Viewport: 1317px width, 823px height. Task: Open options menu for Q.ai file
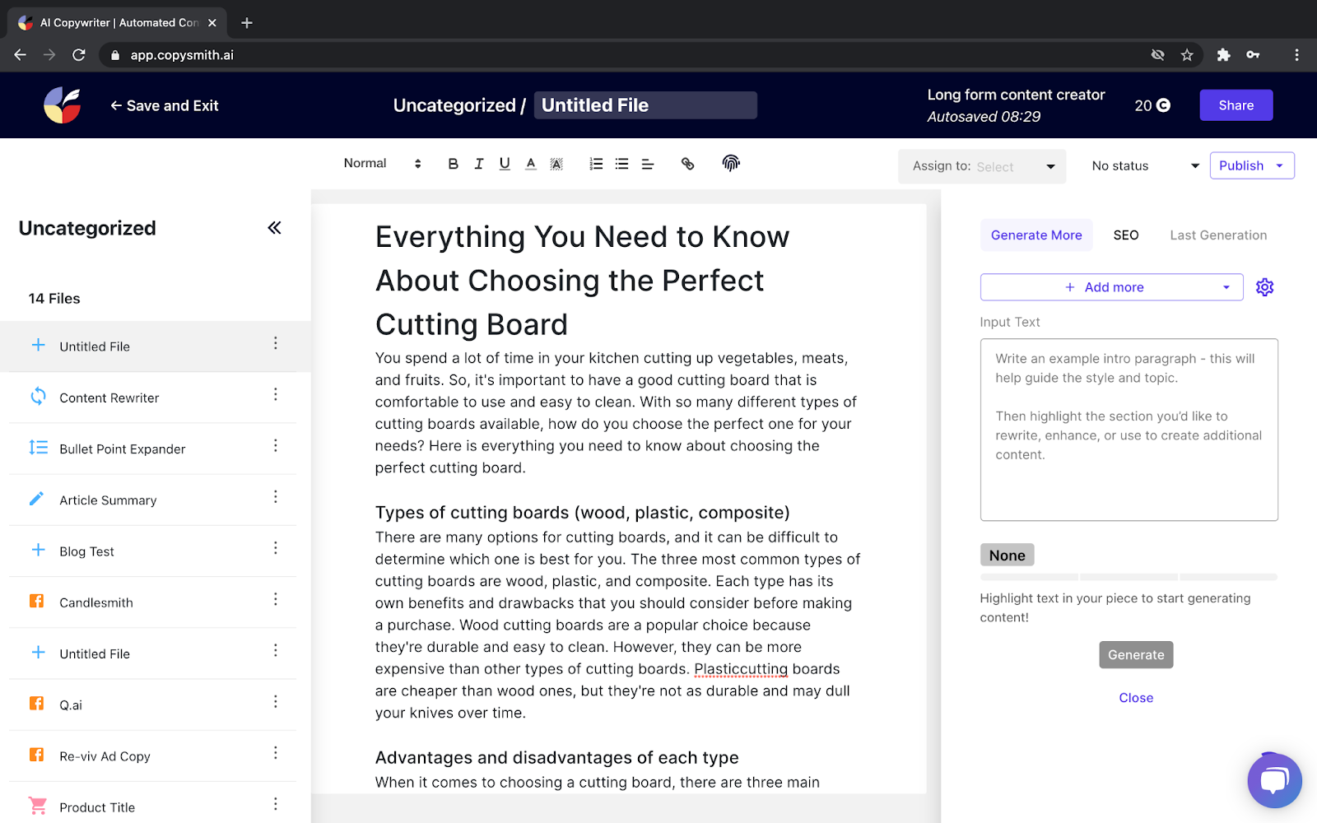276,702
